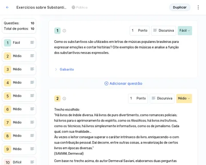Jump to question 5 Médio in sidebar
This screenshot has width=206, height=165.
click(19, 96)
